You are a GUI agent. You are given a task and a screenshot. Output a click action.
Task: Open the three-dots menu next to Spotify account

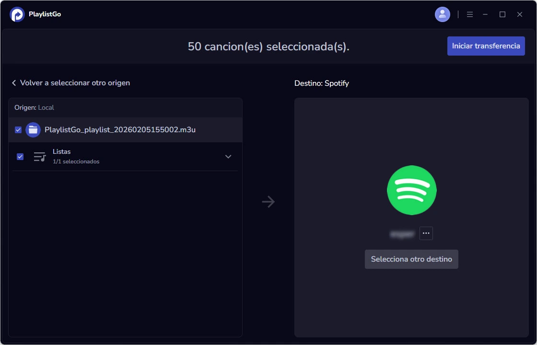pos(426,233)
